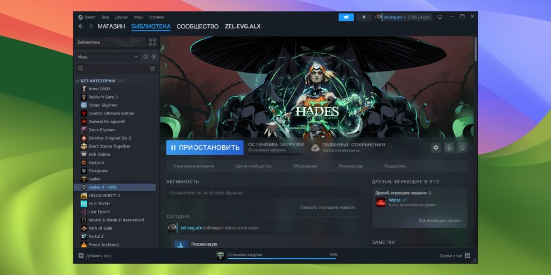Add Hades II to favorites star
Image resolution: width=551 pixels, height=275 pixels.
462,148
